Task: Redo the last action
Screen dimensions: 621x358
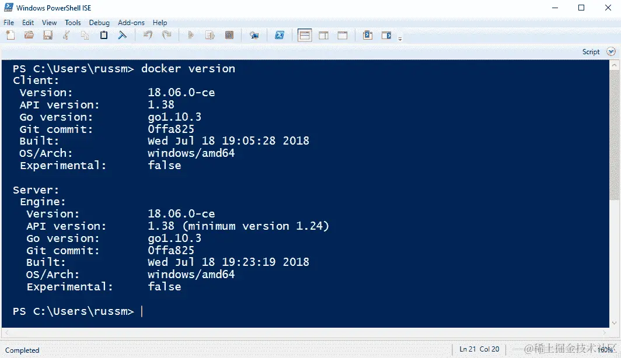Action: (167, 35)
